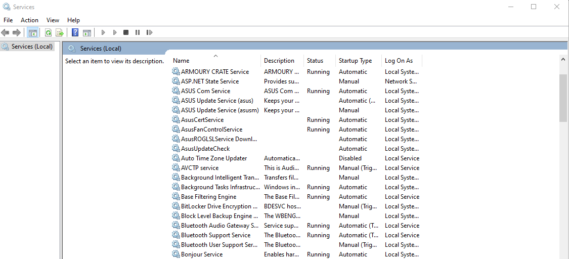This screenshot has height=259, width=569.
Task: Click 'Transfers fil...' description cell
Action: pos(281,178)
